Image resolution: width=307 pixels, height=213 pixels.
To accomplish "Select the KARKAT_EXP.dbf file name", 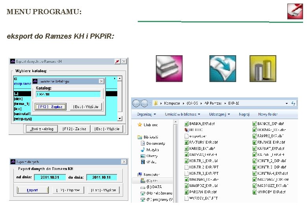I will tap(271, 148).
